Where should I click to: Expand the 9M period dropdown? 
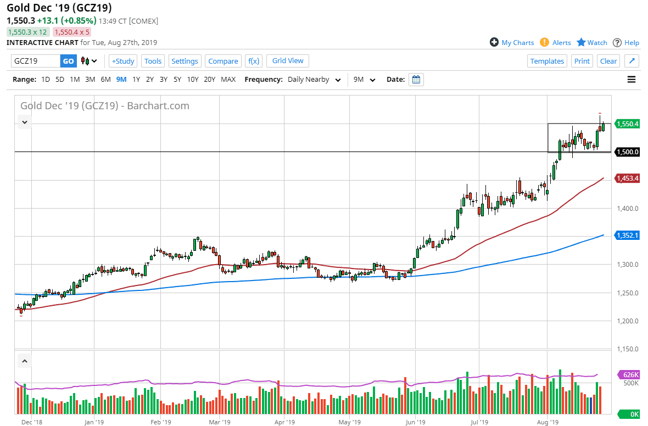364,80
